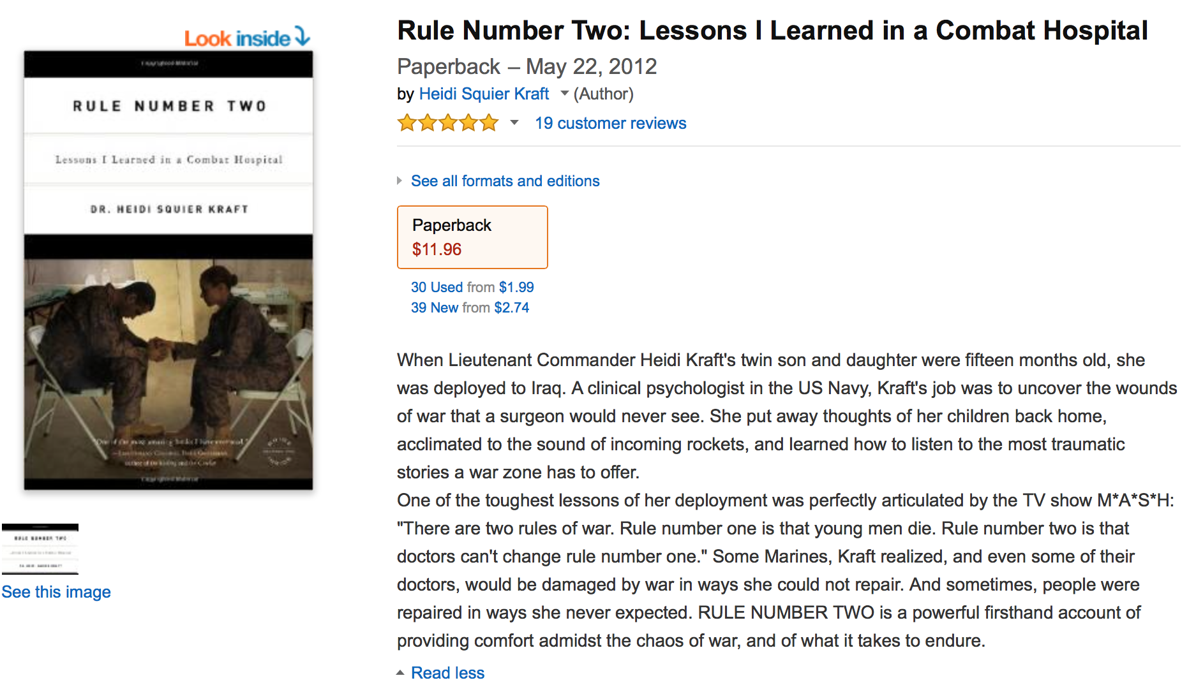Open the 39 New from $2.74 offers
Screen dimensions: 1196x685
pyautogui.click(x=470, y=307)
